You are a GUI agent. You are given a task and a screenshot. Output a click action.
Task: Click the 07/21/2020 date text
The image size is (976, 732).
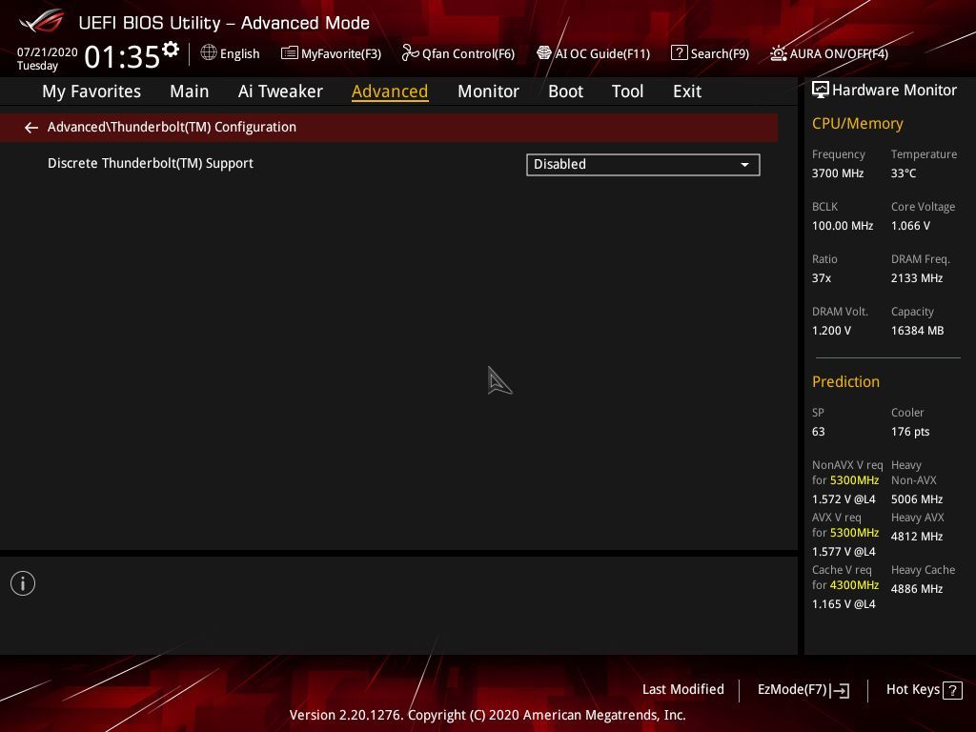[48, 52]
